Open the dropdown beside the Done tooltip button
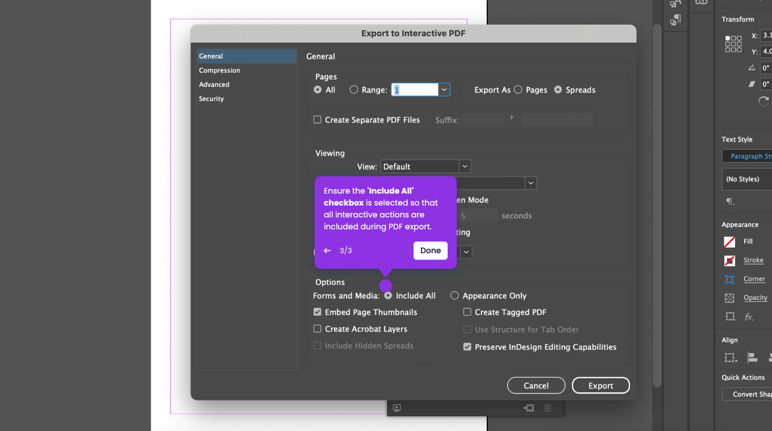This screenshot has width=772, height=431. tap(466, 252)
